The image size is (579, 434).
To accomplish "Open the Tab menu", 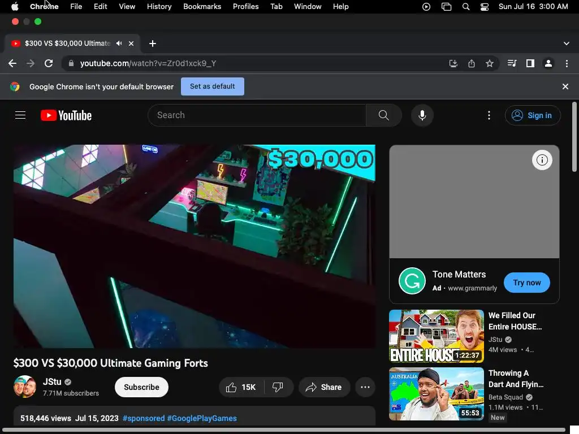I will [276, 7].
